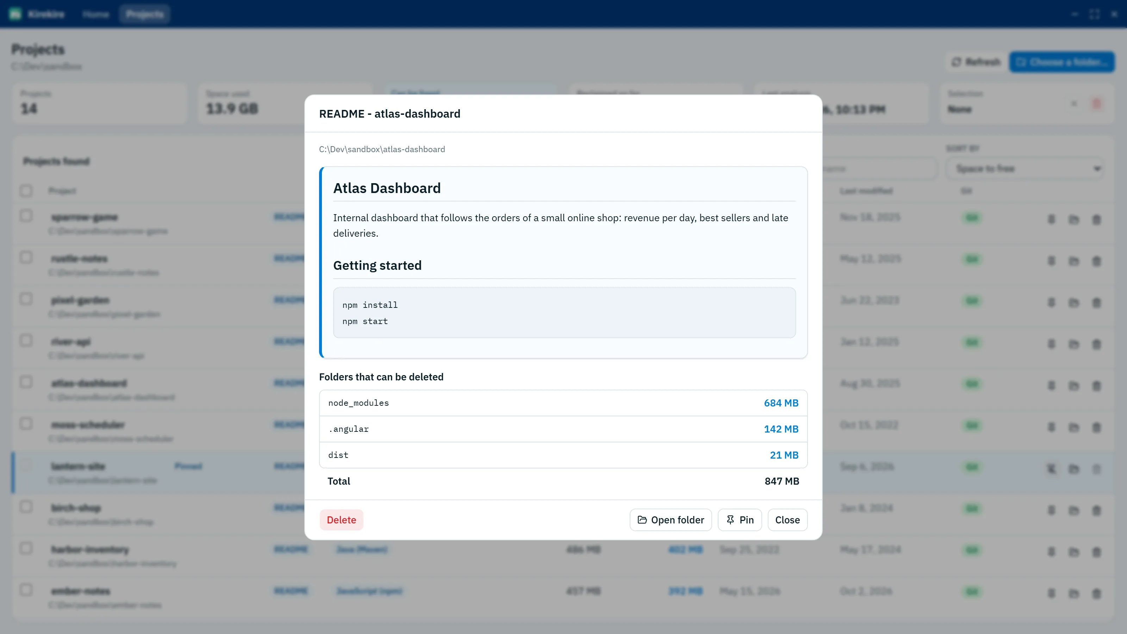The width and height of the screenshot is (1127, 634).
Task: Click trash icon in sparrow-game row
Action: 1096,219
